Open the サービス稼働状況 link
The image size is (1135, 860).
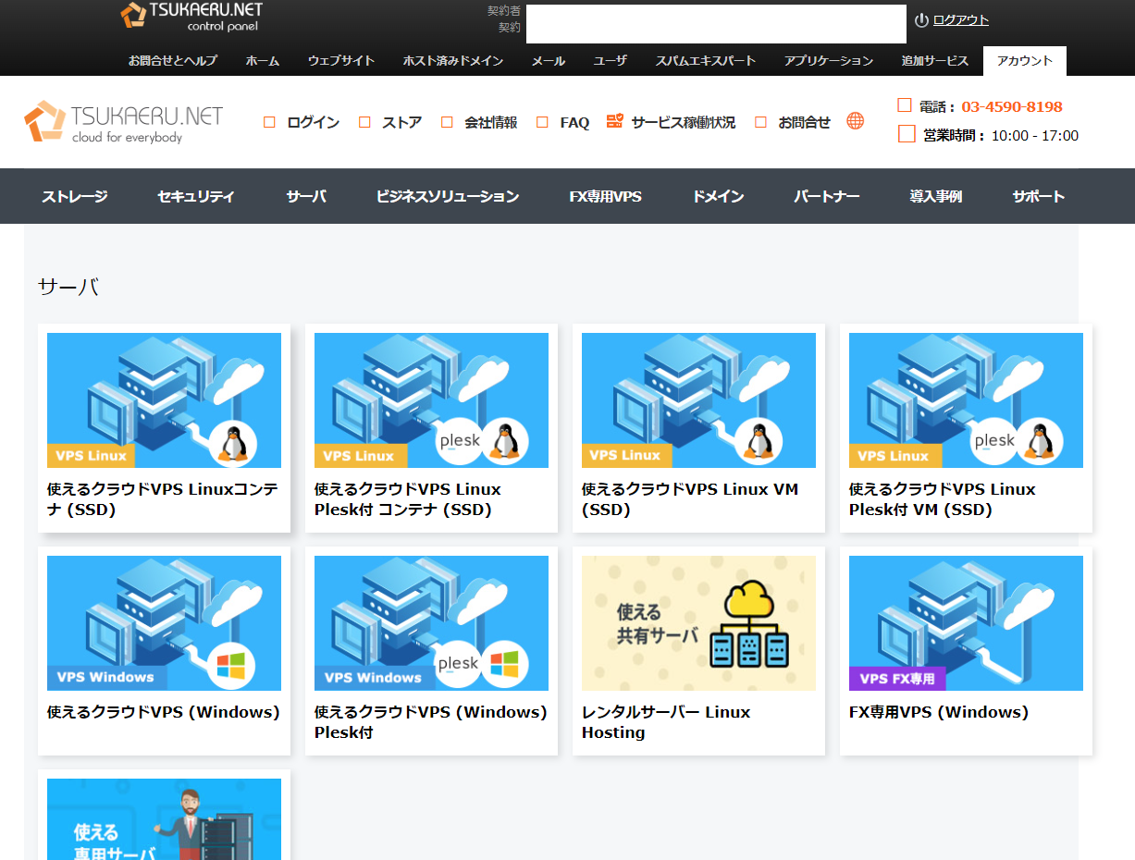684,122
